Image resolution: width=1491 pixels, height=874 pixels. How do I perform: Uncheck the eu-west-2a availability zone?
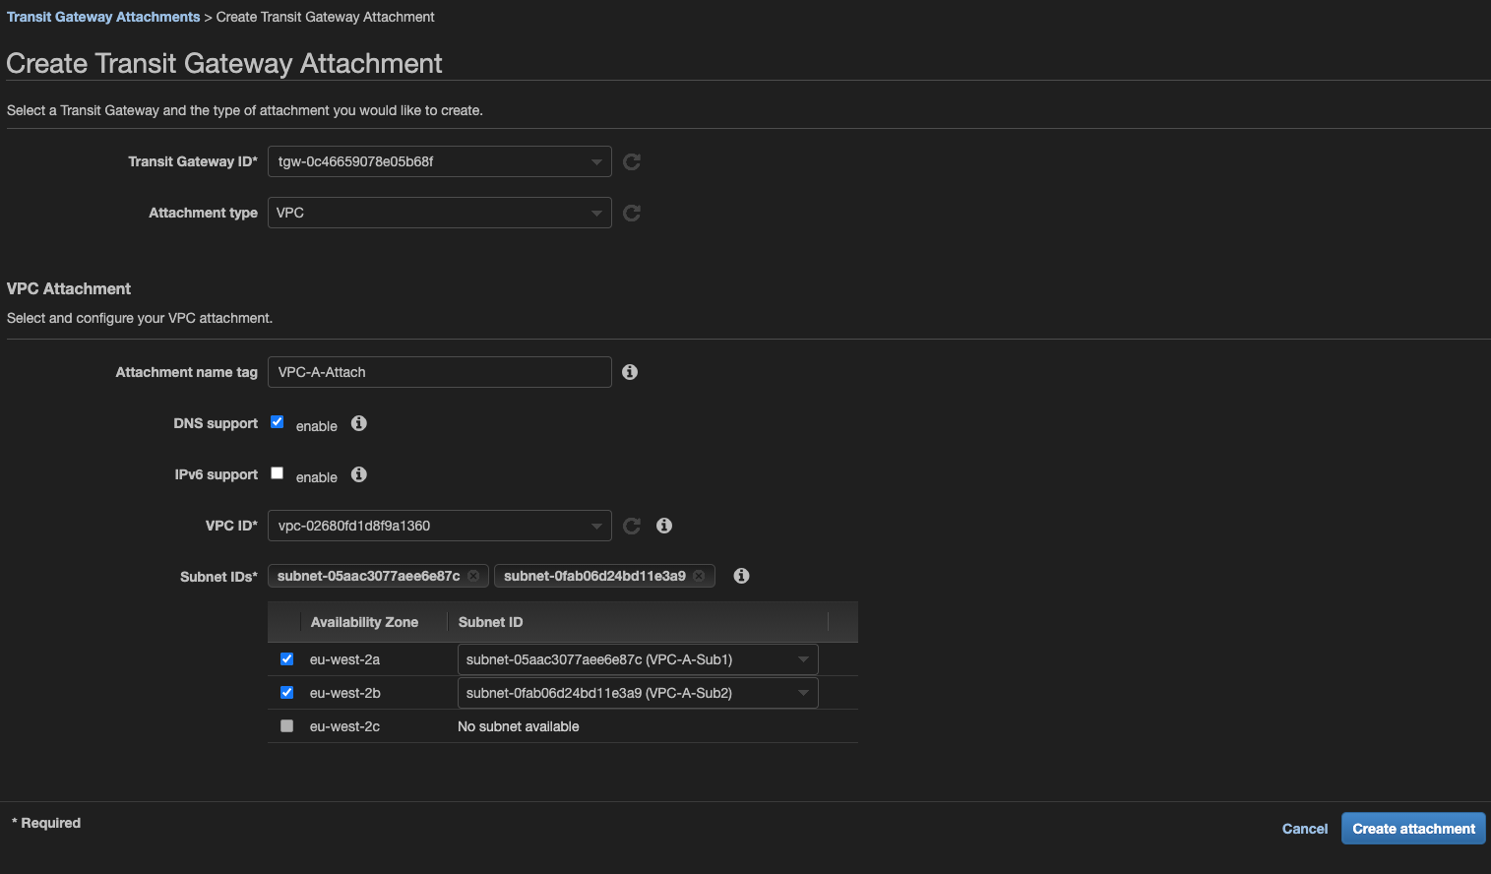coord(286,659)
